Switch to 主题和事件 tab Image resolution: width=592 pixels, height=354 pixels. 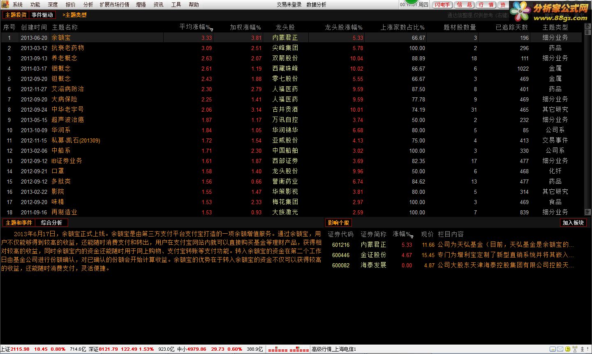coord(19,223)
